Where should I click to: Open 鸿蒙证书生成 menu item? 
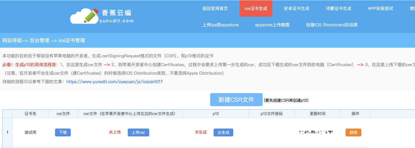pyautogui.click(x=338, y=9)
